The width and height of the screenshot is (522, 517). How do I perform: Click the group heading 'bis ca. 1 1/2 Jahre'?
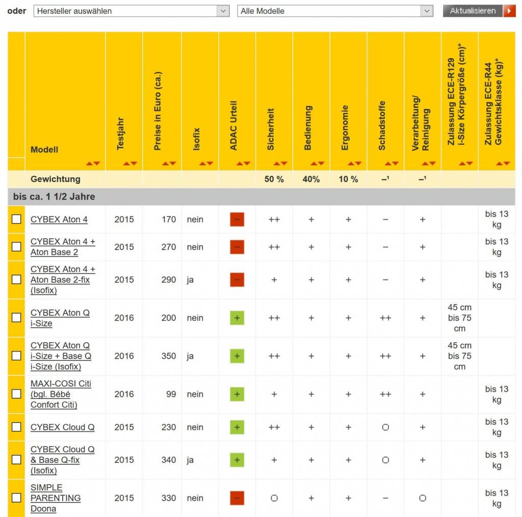click(x=54, y=197)
